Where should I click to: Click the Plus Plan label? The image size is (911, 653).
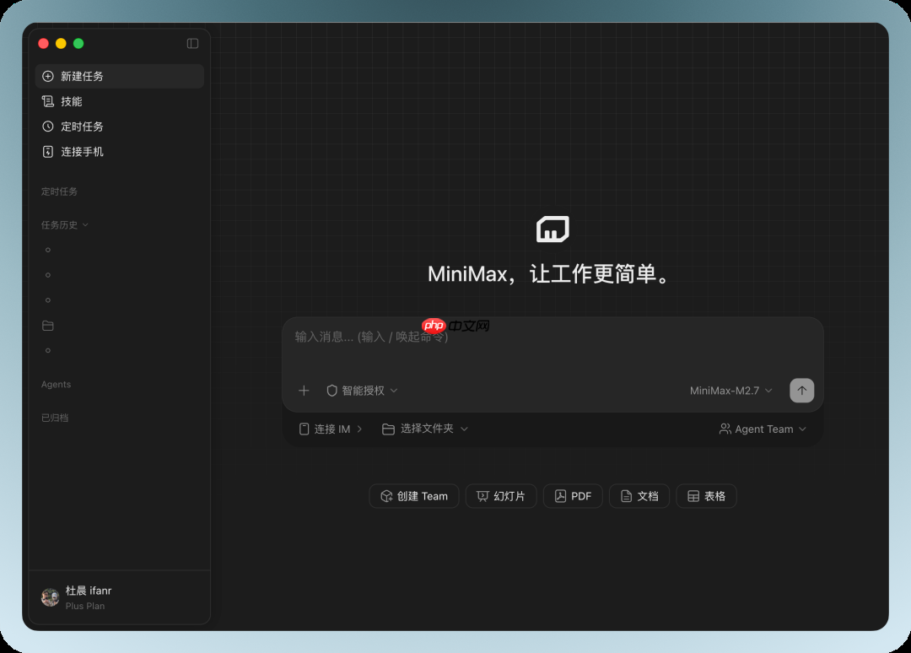tap(85, 606)
